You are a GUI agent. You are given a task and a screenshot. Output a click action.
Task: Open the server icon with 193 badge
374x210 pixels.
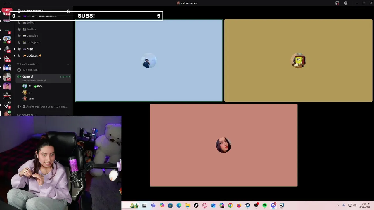click(7, 58)
